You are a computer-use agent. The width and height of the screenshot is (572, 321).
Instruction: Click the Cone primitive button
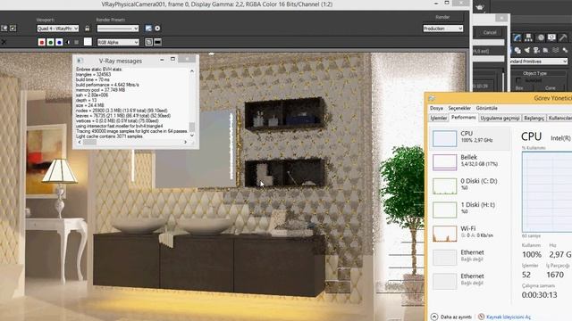point(551,87)
